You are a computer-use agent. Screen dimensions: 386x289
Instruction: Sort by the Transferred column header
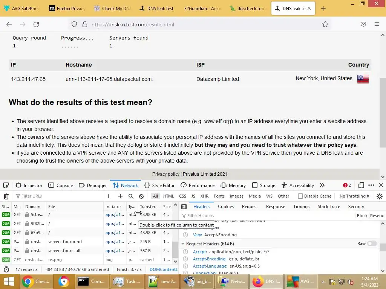[x=149, y=207]
